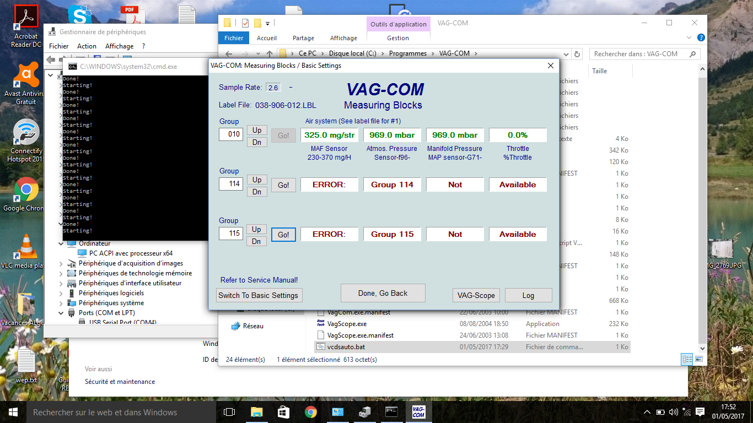Image resolution: width=753 pixels, height=423 pixels.
Task: Focus the Group 115 number field
Action: coord(231,233)
